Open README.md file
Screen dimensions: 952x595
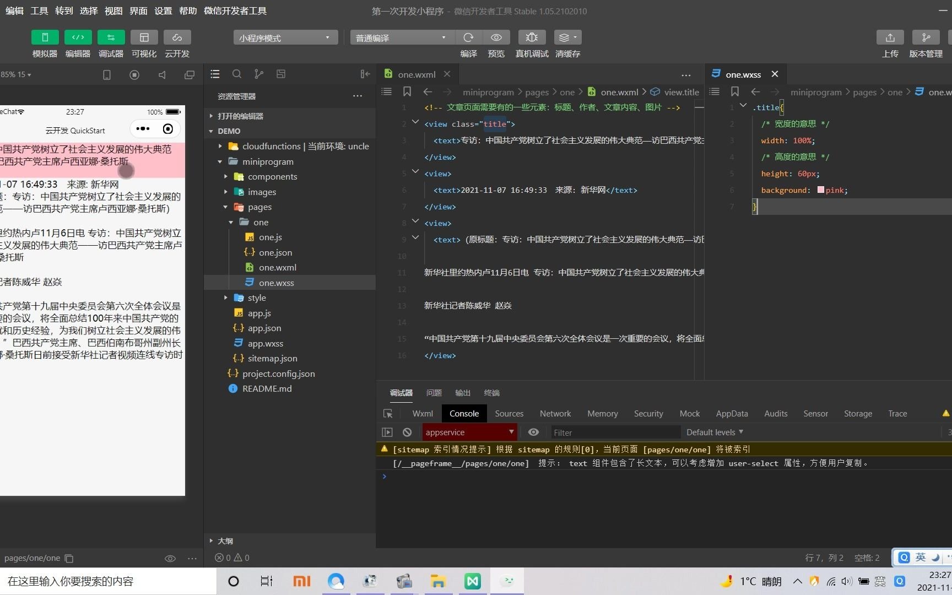(267, 388)
